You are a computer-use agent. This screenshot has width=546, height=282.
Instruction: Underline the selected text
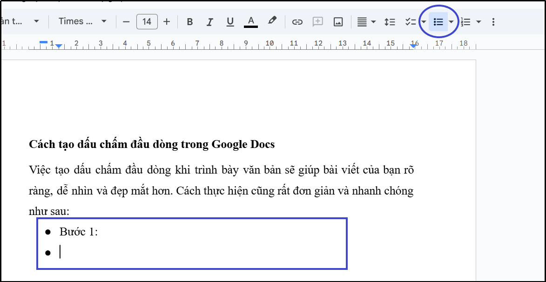click(x=229, y=21)
